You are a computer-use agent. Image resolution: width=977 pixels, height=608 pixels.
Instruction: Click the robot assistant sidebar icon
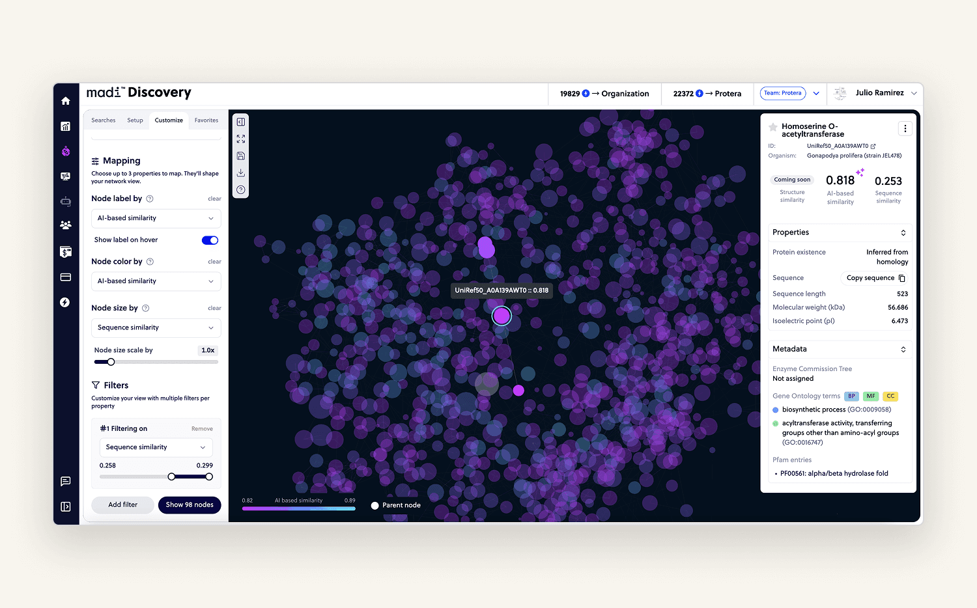pos(66,202)
